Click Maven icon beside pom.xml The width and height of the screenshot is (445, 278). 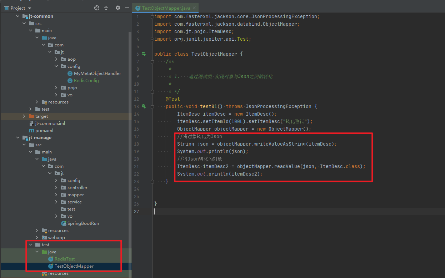(31, 131)
